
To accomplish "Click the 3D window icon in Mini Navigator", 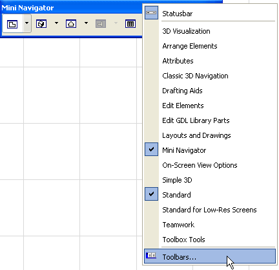I will pos(41,24).
